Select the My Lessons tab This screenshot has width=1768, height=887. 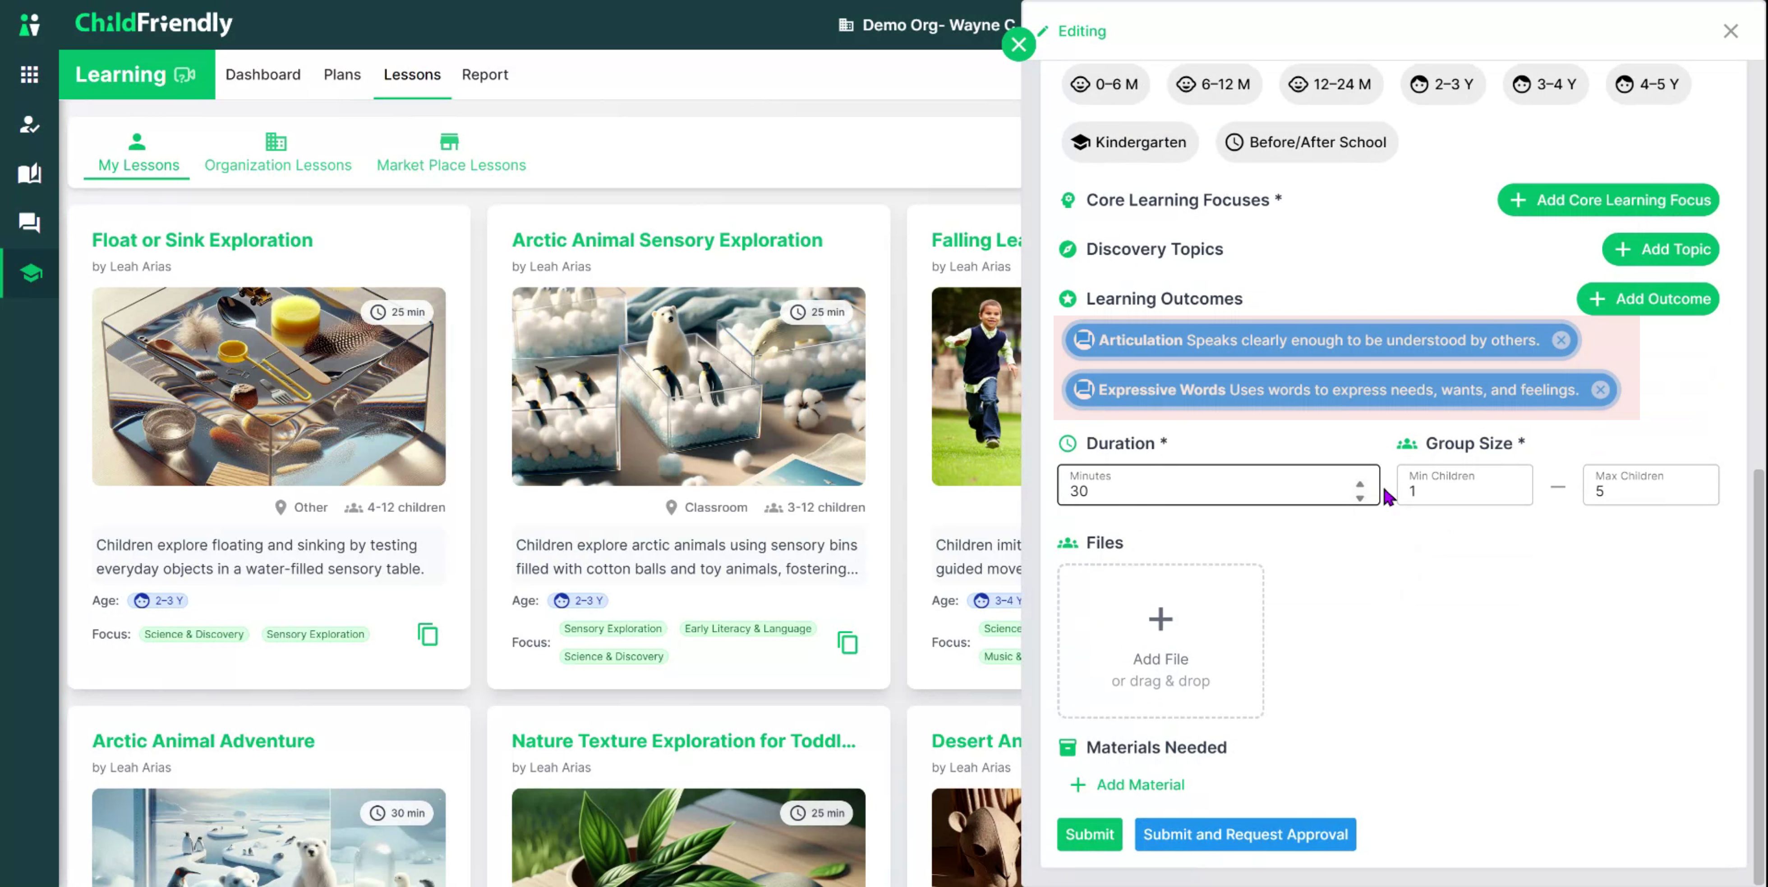pyautogui.click(x=138, y=153)
